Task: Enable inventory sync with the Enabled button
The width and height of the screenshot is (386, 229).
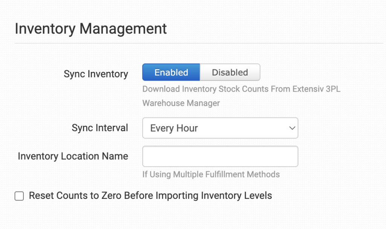Action: [x=171, y=72]
